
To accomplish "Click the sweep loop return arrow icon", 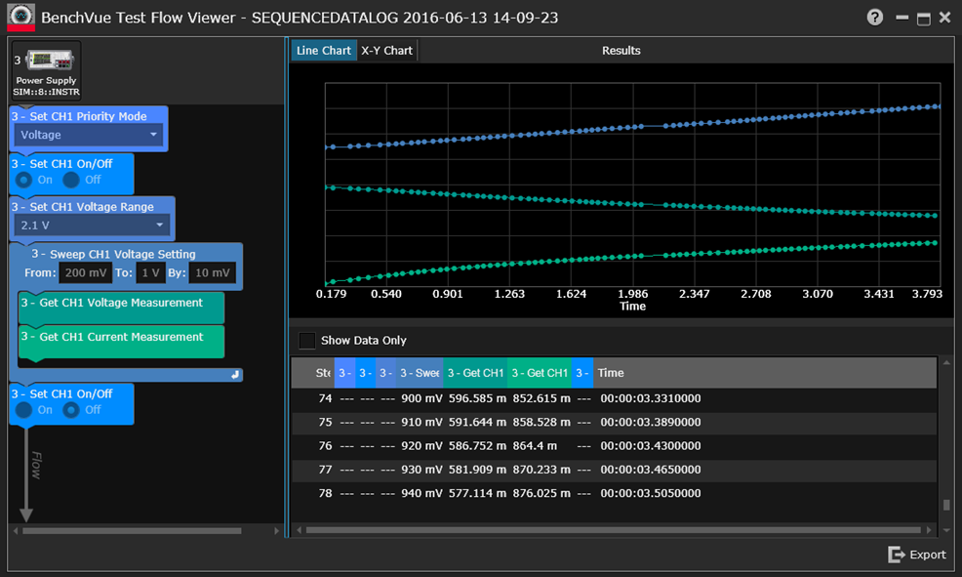I will click(x=235, y=375).
